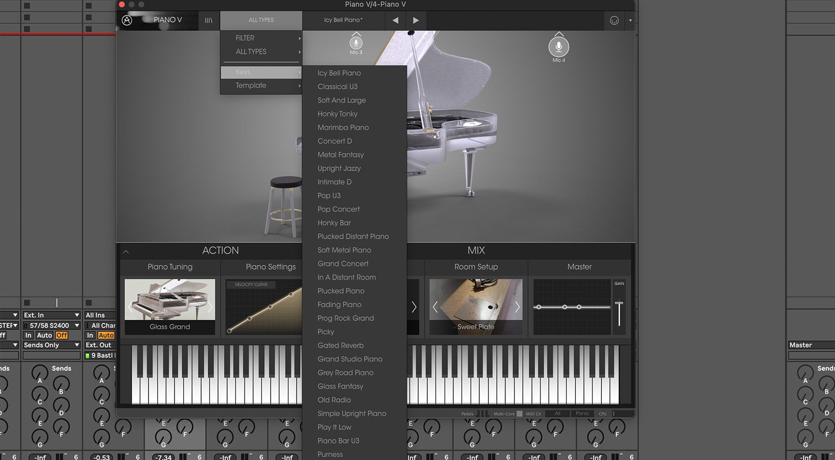Viewport: 835px width, 460px height.
Task: Go to the next preset arrow
Action: pyautogui.click(x=416, y=20)
